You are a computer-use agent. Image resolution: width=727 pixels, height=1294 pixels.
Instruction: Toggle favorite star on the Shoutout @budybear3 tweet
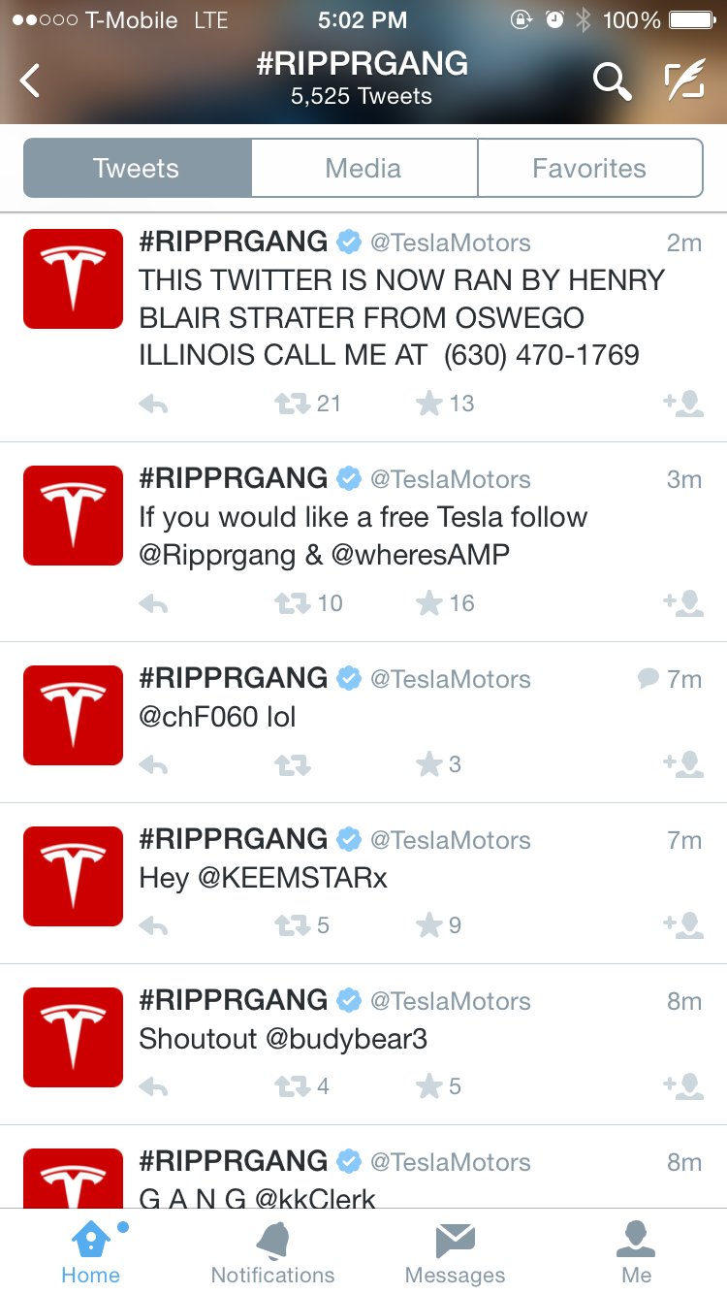coord(429,1086)
